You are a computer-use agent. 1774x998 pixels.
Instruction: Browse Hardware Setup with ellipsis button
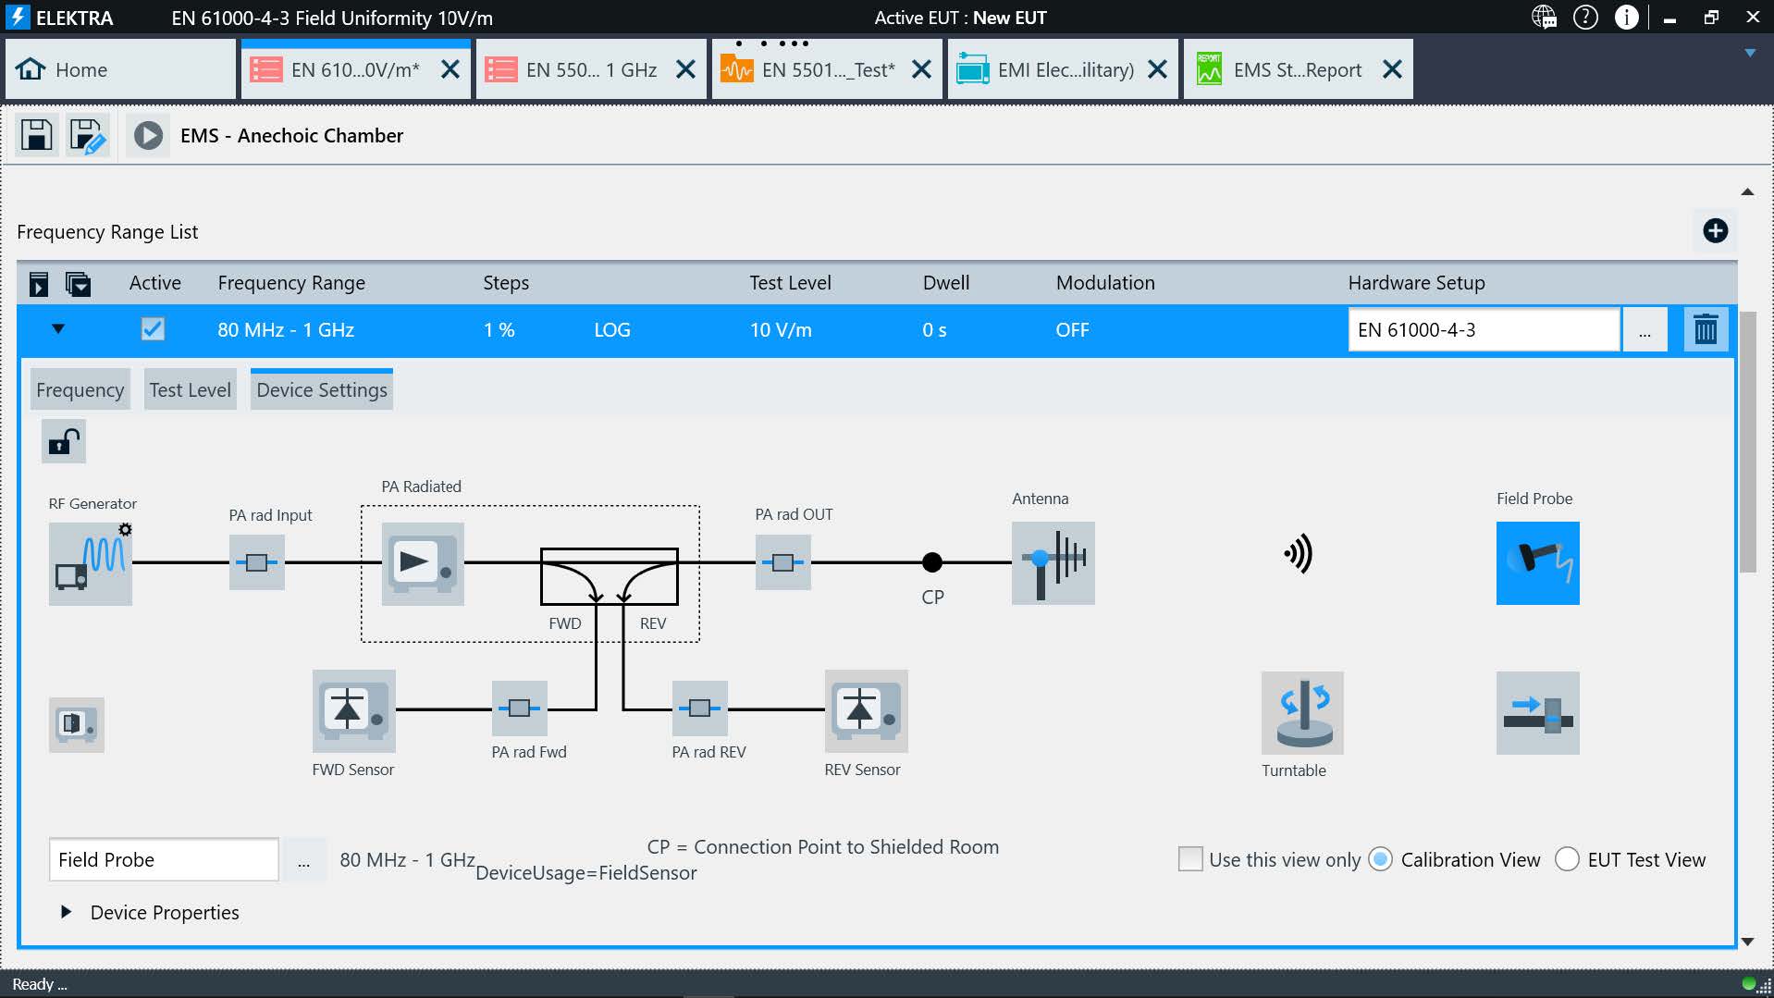tap(1644, 330)
